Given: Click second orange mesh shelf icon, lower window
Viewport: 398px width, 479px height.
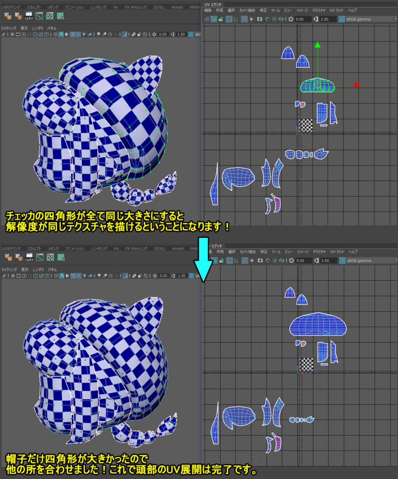Looking at the screenshot, I should click(19, 257).
